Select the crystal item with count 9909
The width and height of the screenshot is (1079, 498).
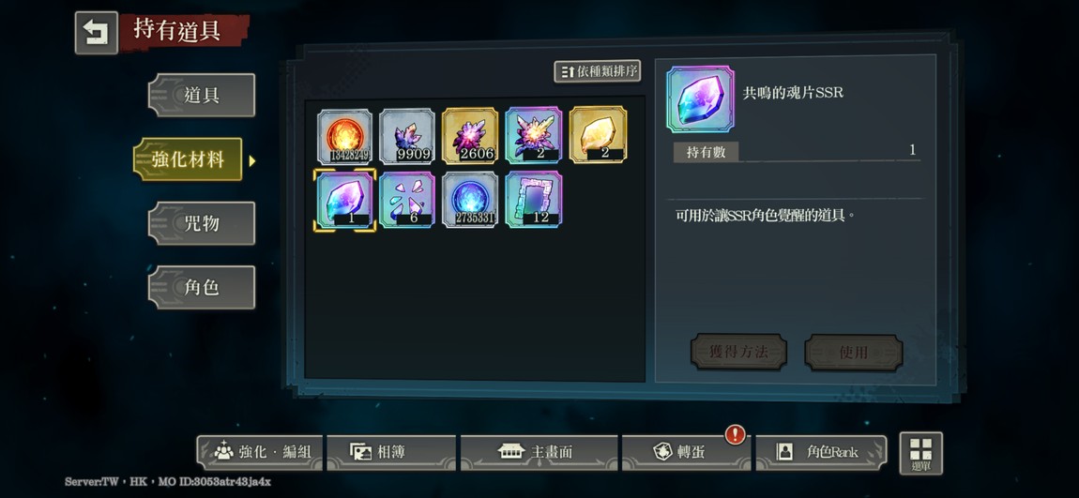point(407,136)
